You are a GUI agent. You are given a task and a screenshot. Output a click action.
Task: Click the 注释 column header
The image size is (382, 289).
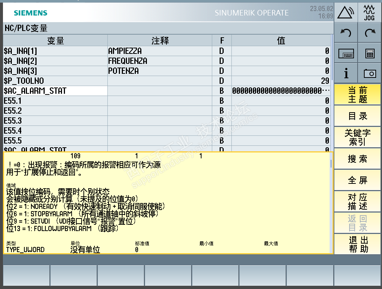(x=160, y=41)
